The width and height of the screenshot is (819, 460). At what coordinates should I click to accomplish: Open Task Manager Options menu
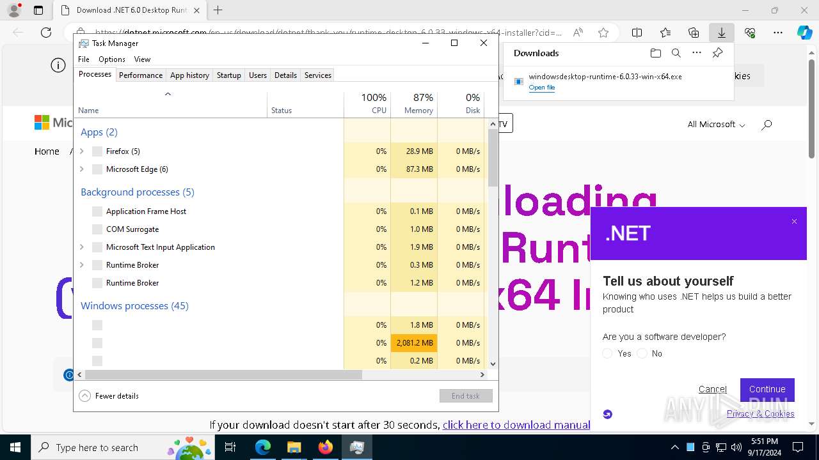click(112, 59)
